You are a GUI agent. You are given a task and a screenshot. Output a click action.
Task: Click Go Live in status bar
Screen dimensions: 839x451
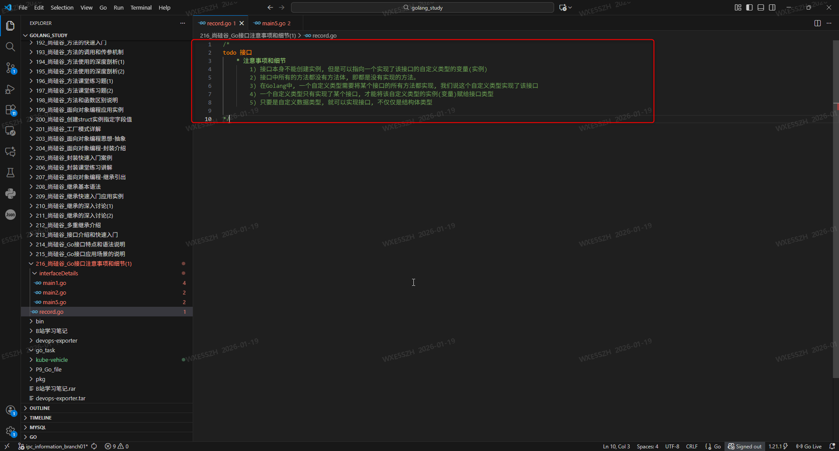pyautogui.click(x=809, y=446)
